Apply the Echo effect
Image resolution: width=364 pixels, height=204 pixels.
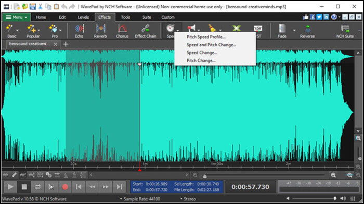click(x=79, y=31)
